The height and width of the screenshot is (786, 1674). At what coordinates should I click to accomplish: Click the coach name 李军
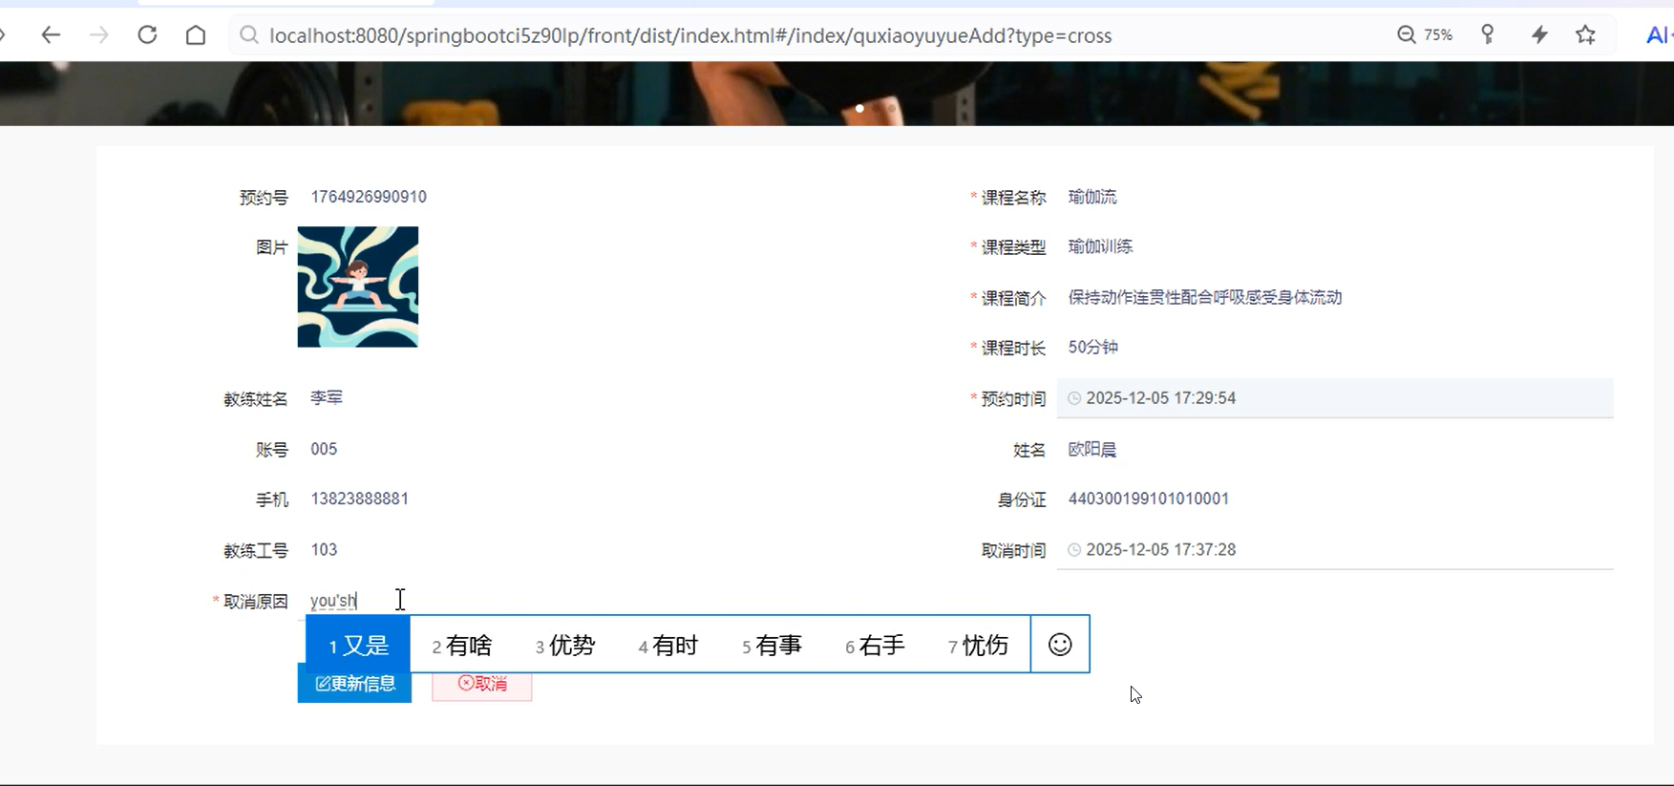[327, 397]
